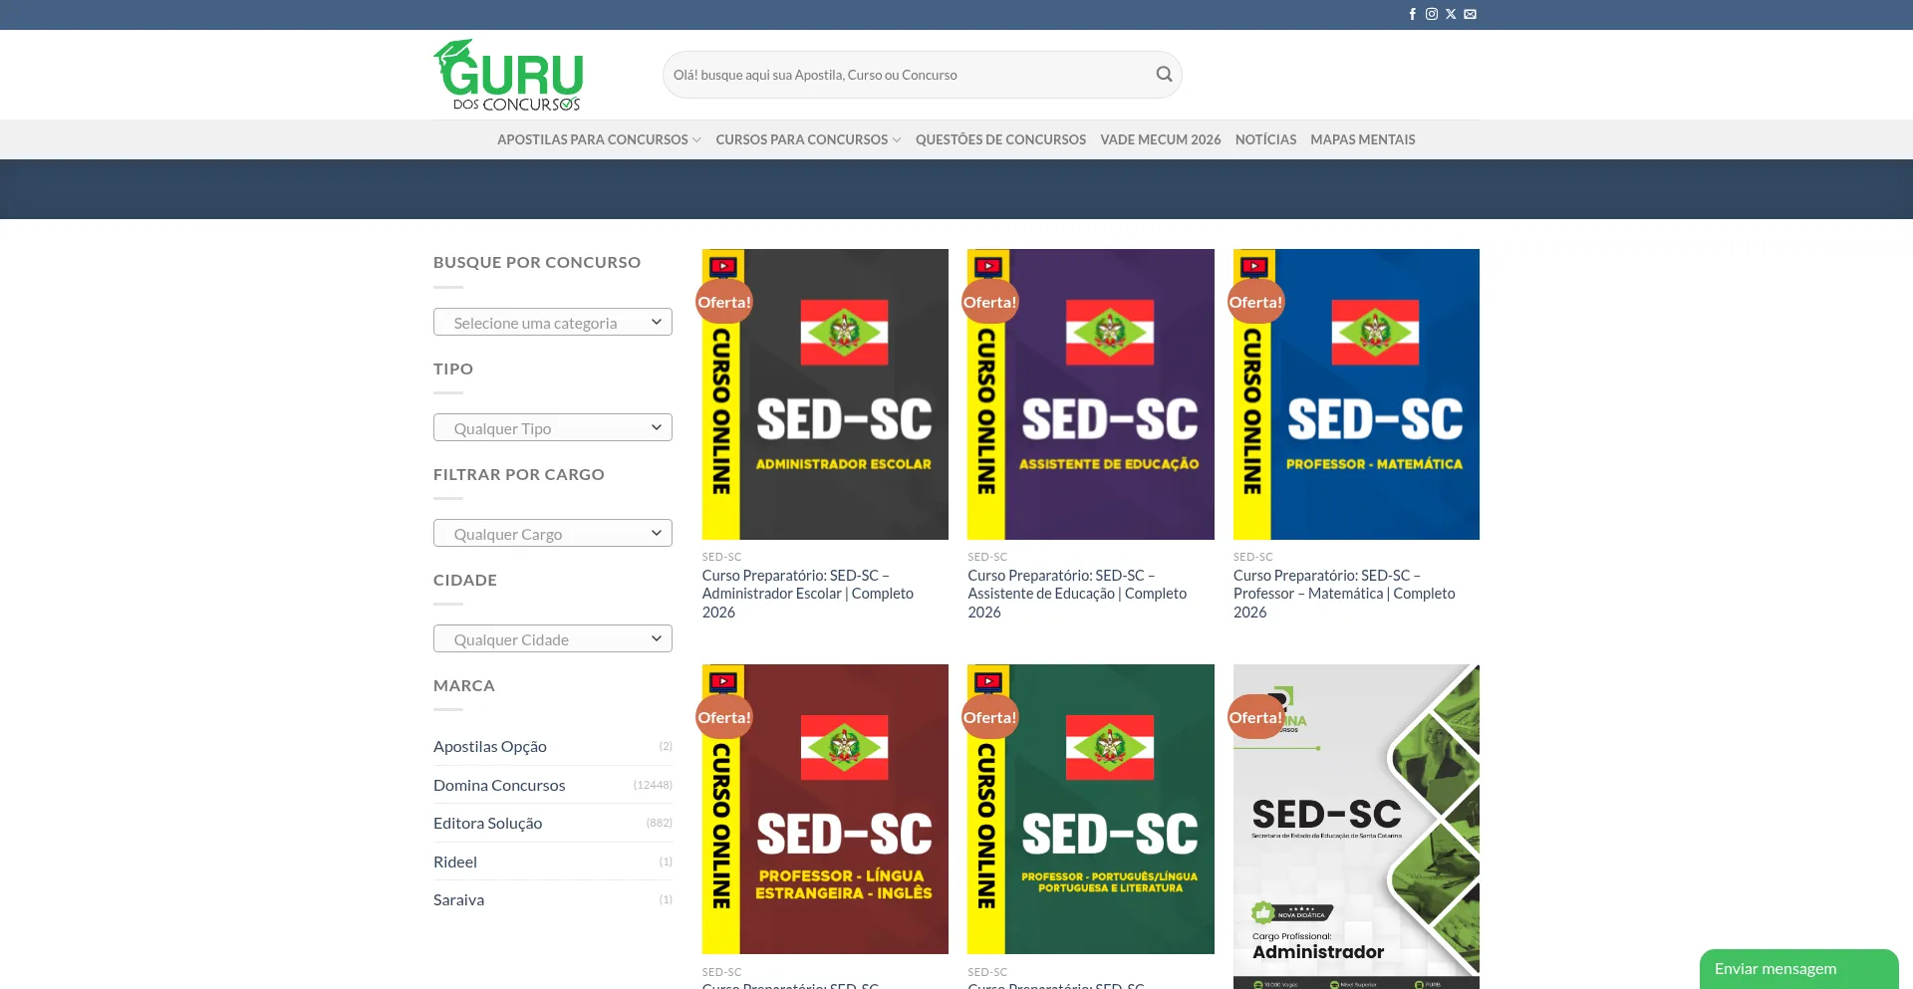
Task: Open the Qualquer Tipo dropdown
Action: (x=553, y=427)
